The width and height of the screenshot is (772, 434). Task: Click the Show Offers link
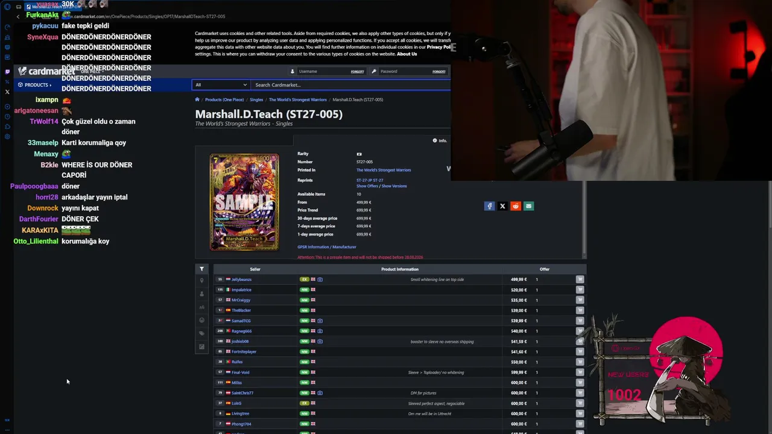click(367, 186)
